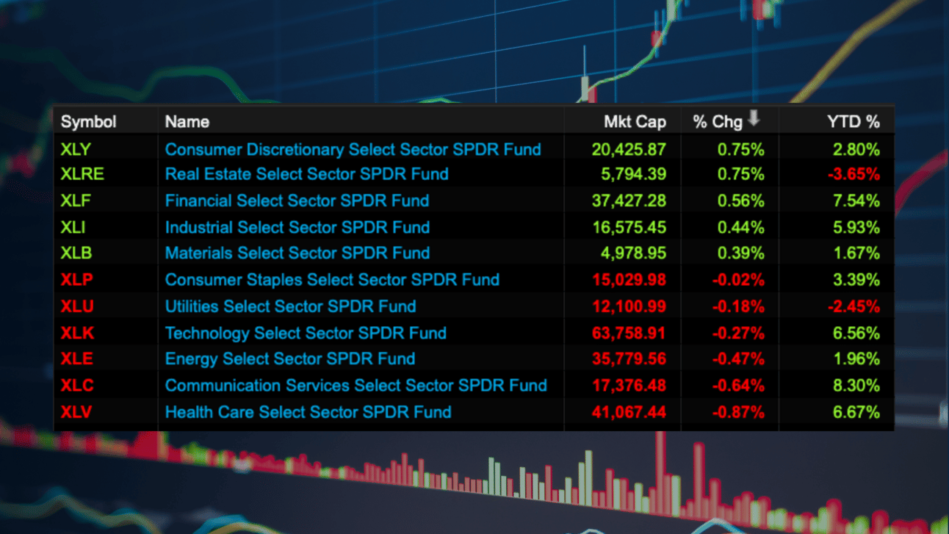Click market cap value 5,794.39
Image resolution: width=949 pixels, height=534 pixels.
[x=633, y=174]
